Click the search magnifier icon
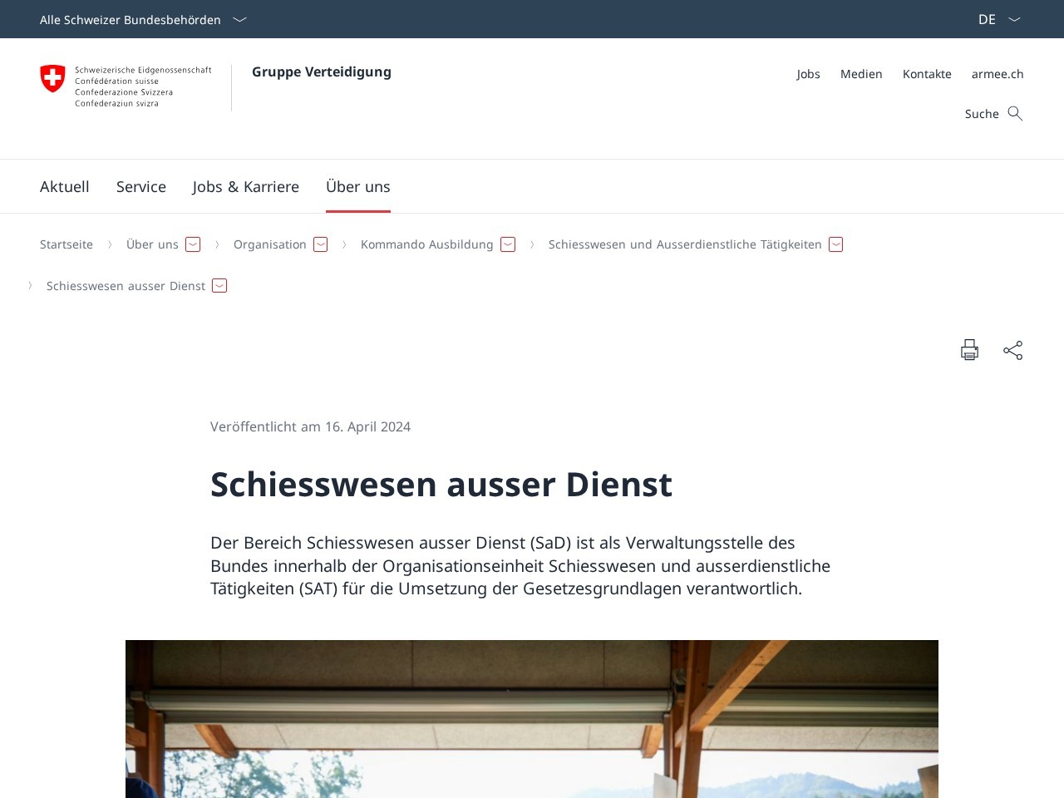Viewport: 1064px width, 798px height. (1015, 114)
